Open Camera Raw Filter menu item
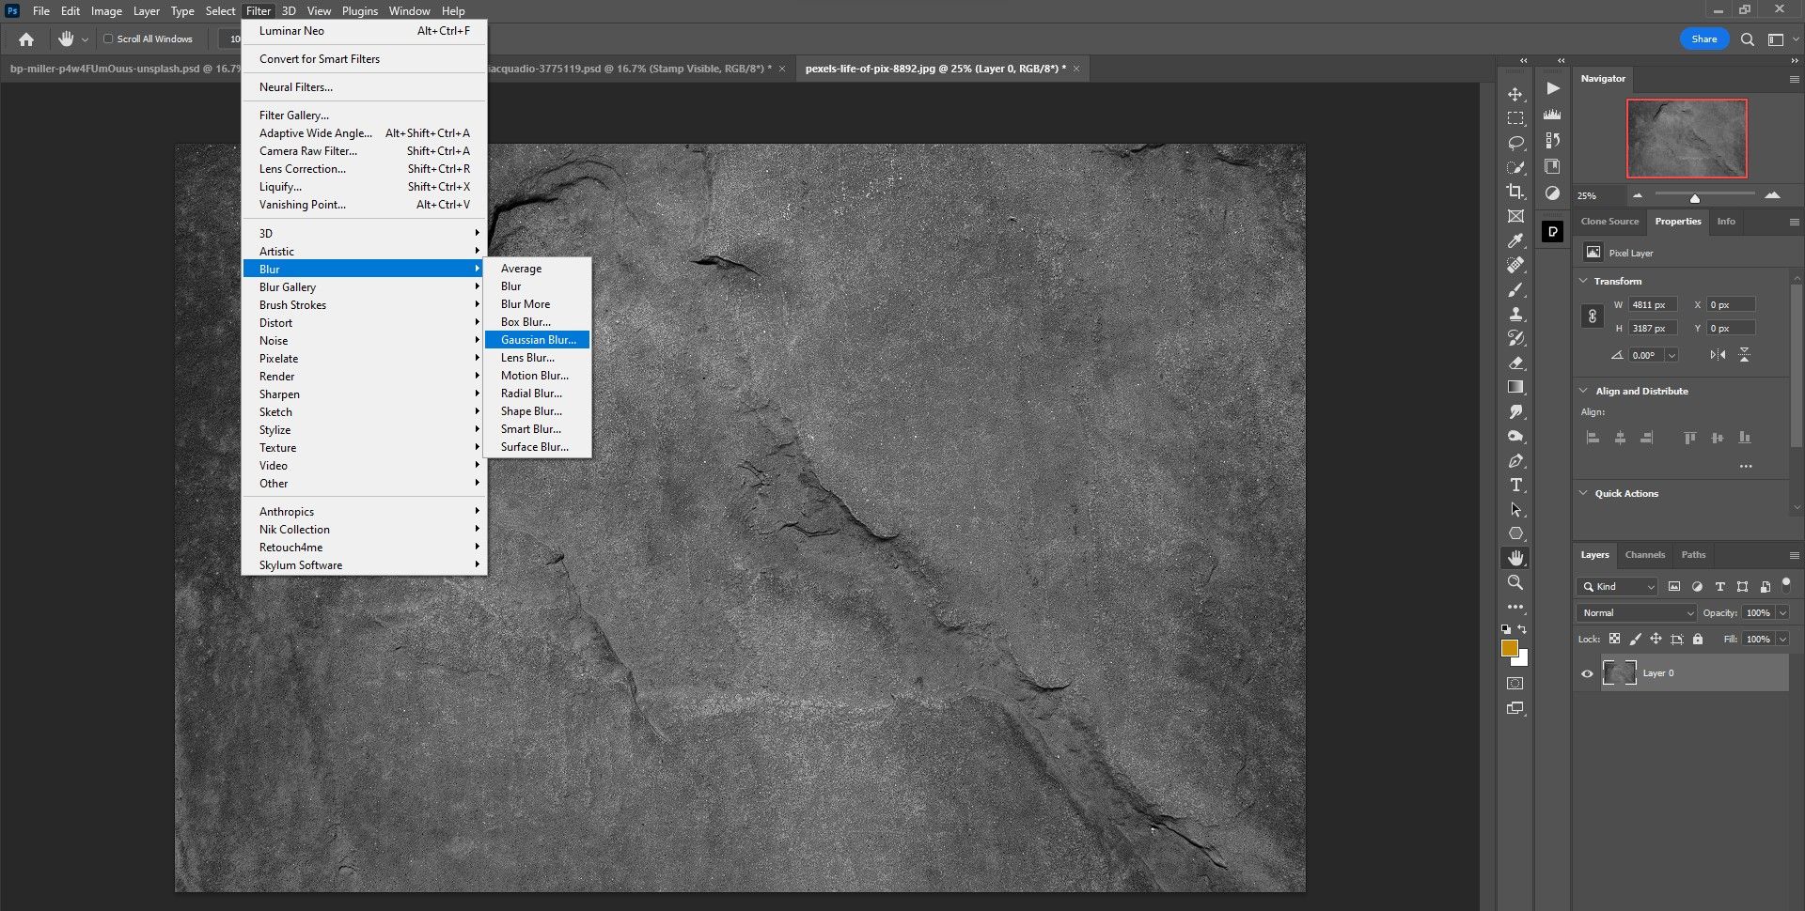 click(x=364, y=151)
